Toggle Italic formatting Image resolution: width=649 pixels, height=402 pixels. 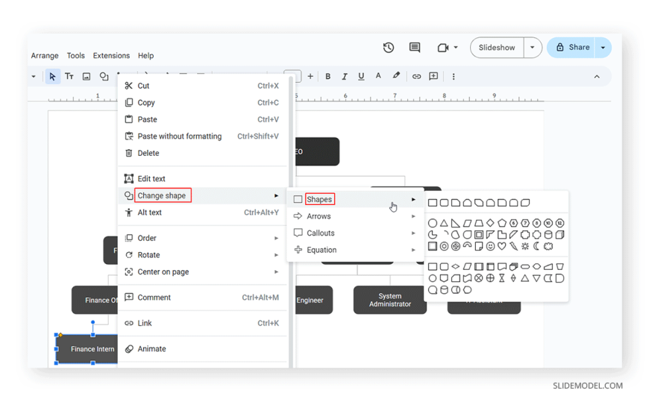click(345, 76)
